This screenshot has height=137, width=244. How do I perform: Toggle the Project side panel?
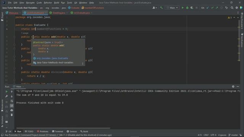coord(2,17)
